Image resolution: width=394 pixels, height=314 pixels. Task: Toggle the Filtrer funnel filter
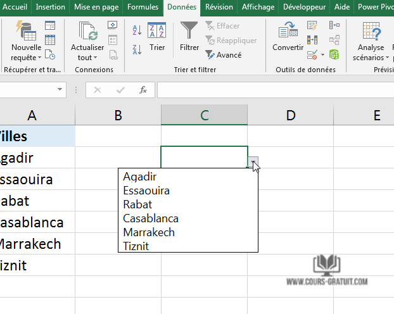pos(189,35)
